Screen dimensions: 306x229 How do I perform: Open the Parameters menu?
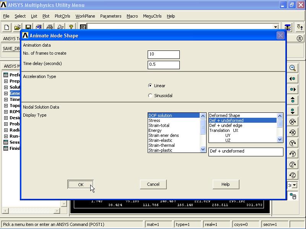pos(111,16)
